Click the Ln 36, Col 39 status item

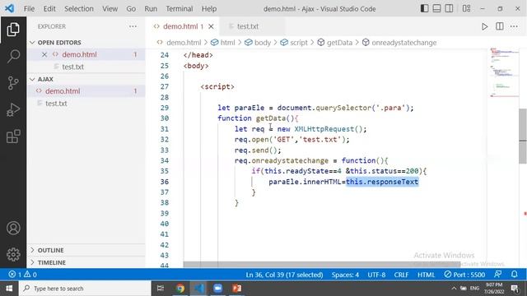(284, 275)
